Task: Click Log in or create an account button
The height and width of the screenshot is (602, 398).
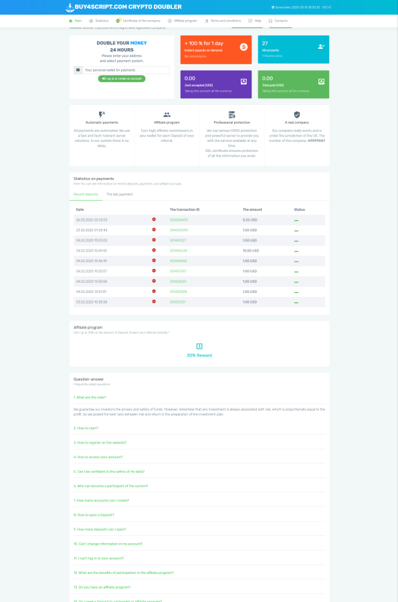Action: coord(122,79)
